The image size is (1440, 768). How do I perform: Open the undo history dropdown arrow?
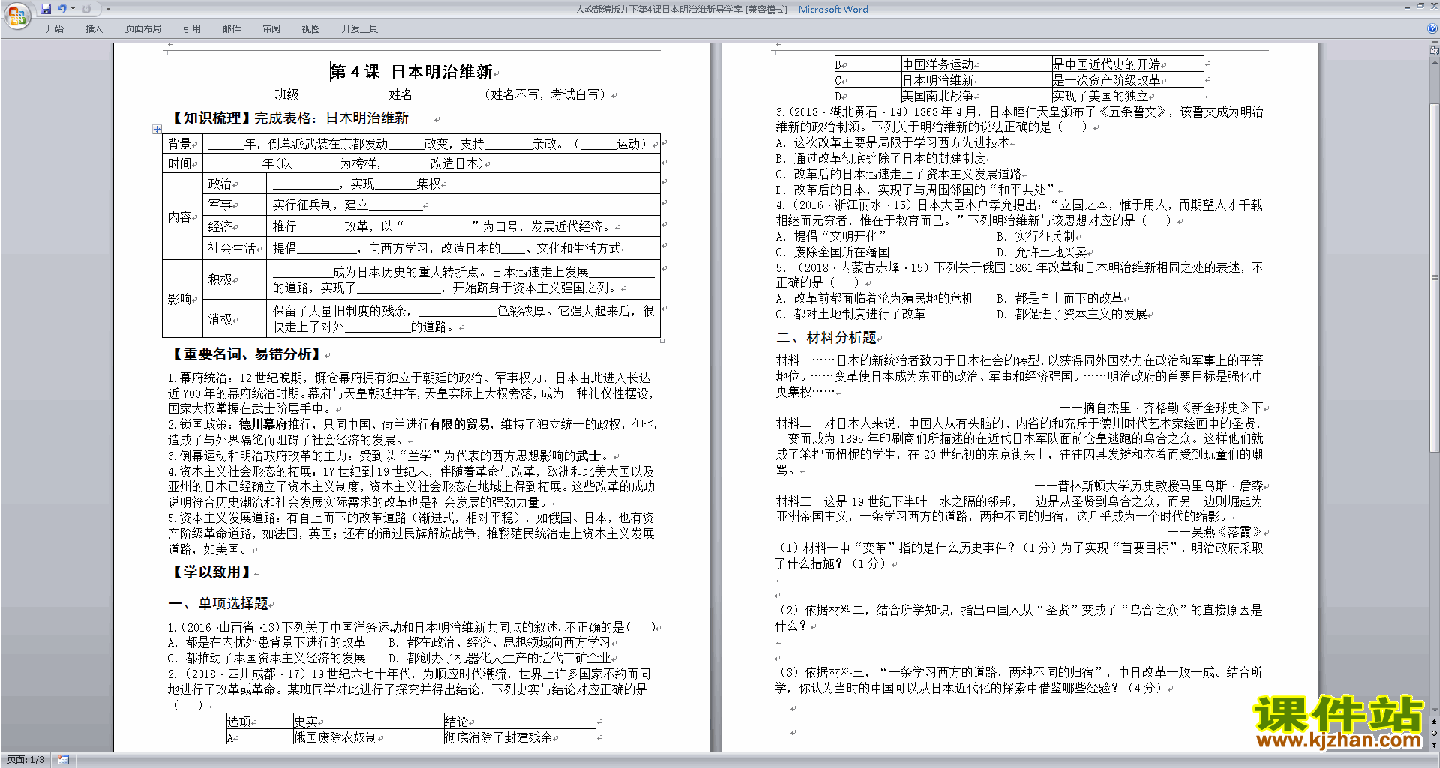point(73,9)
